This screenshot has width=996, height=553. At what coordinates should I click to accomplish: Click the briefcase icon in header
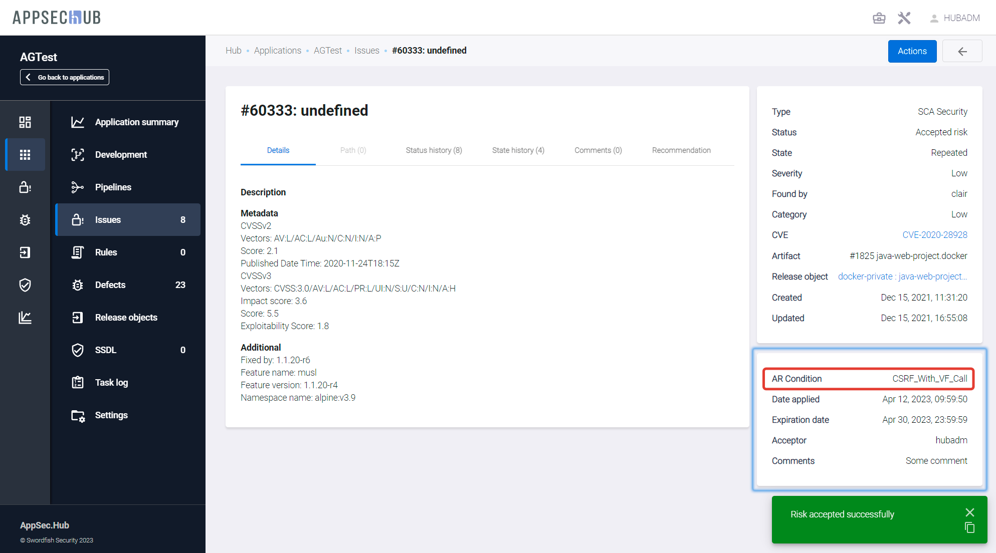click(x=879, y=18)
